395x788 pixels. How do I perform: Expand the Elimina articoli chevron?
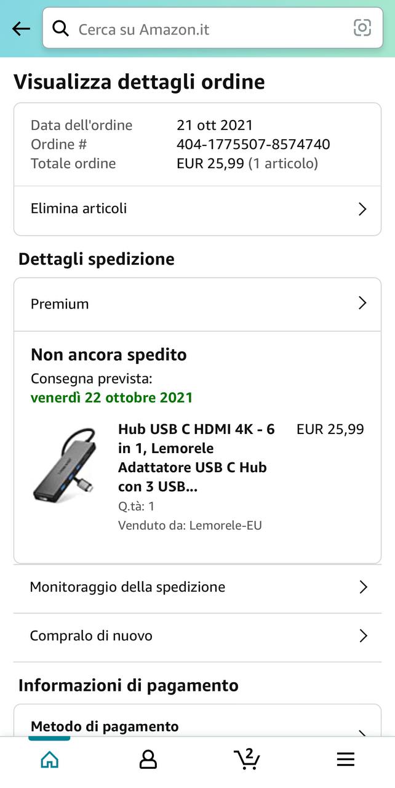[362, 209]
